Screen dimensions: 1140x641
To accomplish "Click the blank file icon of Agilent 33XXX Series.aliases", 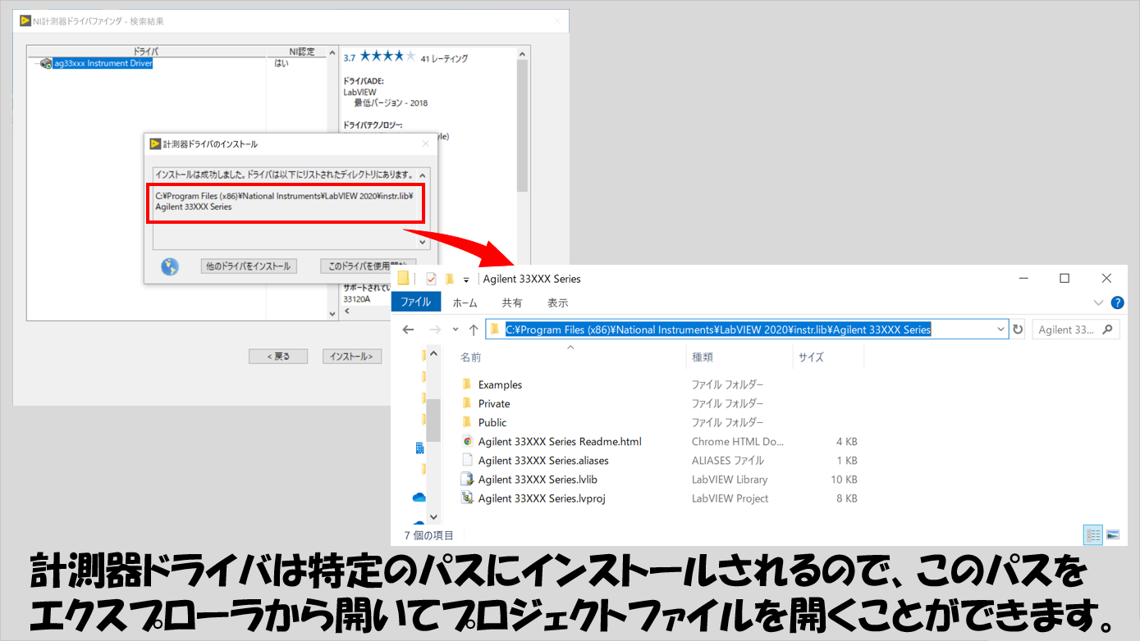I will pos(467,460).
